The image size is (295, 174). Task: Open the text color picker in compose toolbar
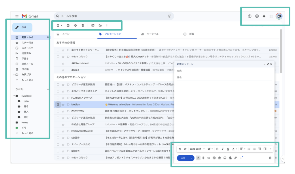(234, 149)
